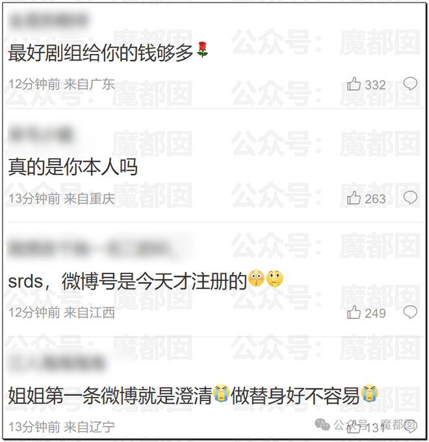Image resolution: width=429 pixels, height=442 pixels.
Task: Open blurred username above 真的是你本人吗
Action: (41, 135)
